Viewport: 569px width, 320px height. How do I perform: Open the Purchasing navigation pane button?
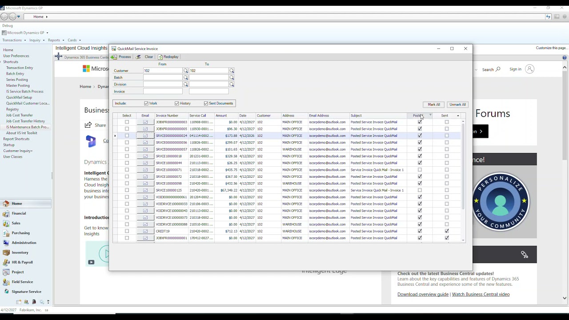coord(26,233)
